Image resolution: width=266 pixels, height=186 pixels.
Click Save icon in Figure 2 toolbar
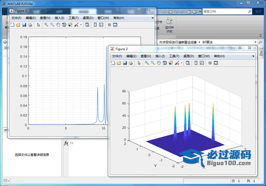pyautogui.click(x=125, y=63)
